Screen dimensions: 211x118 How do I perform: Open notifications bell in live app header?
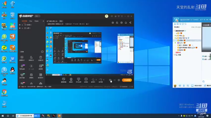126,23
